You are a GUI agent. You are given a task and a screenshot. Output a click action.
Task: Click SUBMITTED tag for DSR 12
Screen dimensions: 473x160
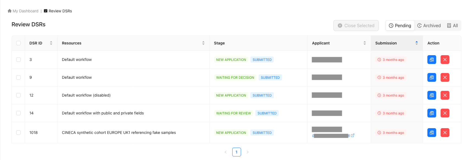(262, 96)
